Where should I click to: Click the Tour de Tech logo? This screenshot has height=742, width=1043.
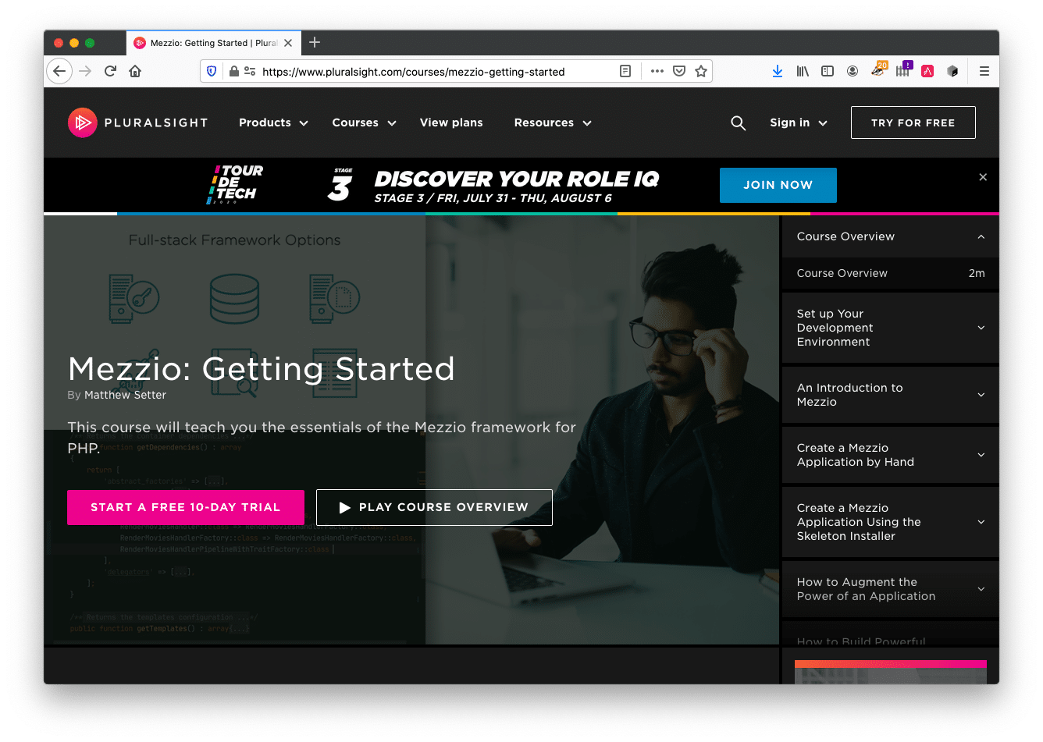(x=235, y=185)
